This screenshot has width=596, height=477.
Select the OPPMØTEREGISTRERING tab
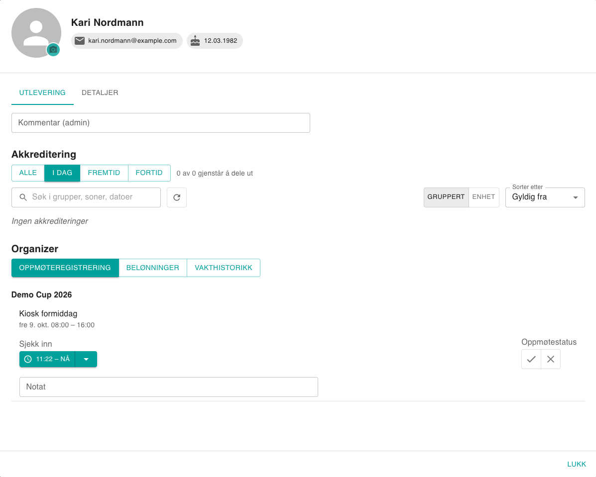coord(65,268)
